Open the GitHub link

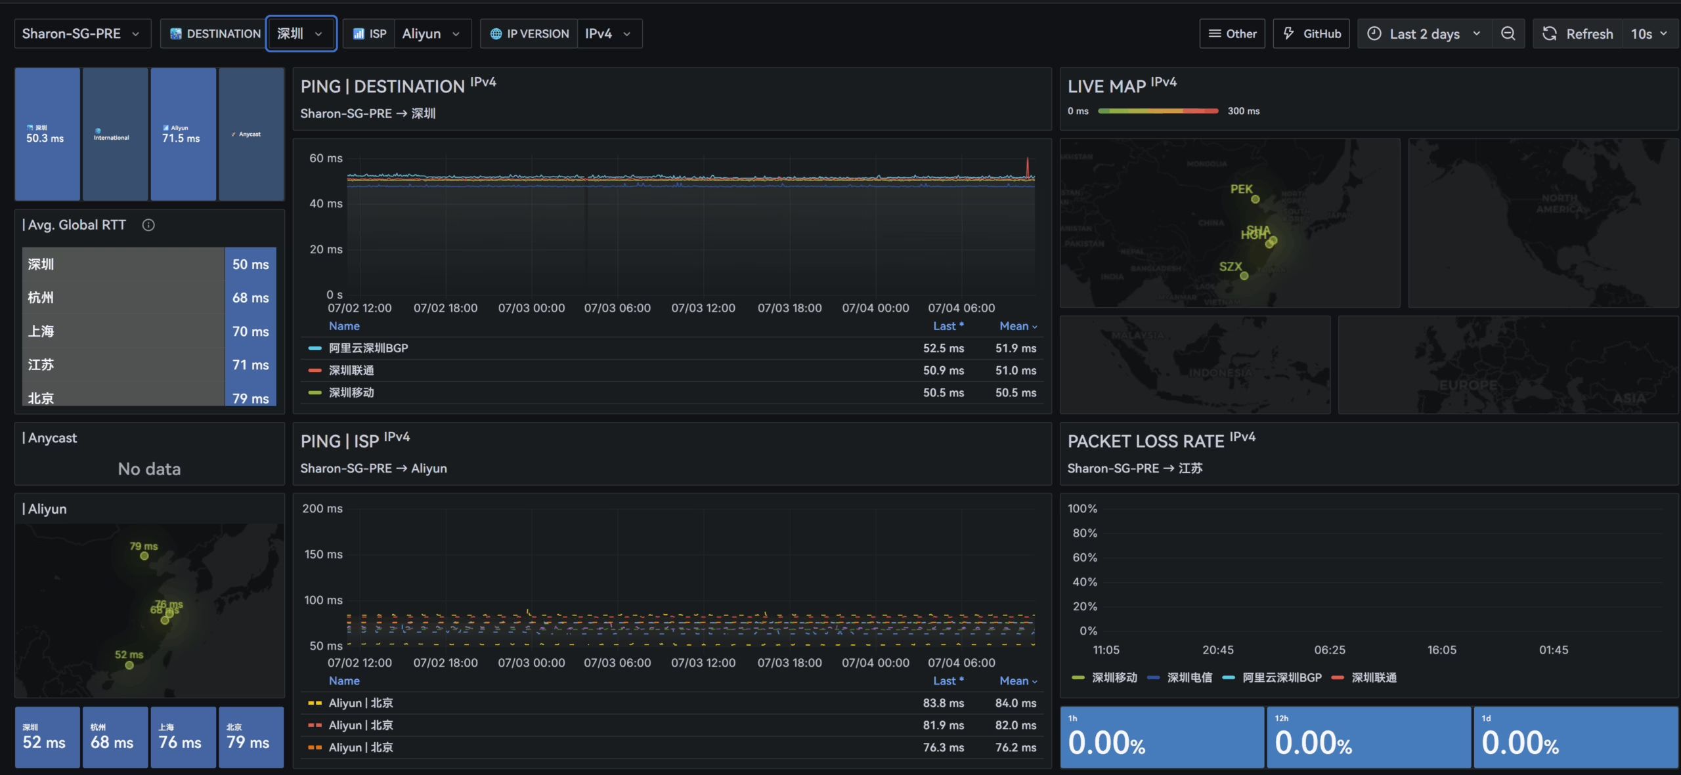[x=1311, y=33]
